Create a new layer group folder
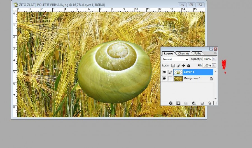Screen dimensions: 252x148 point(186,103)
